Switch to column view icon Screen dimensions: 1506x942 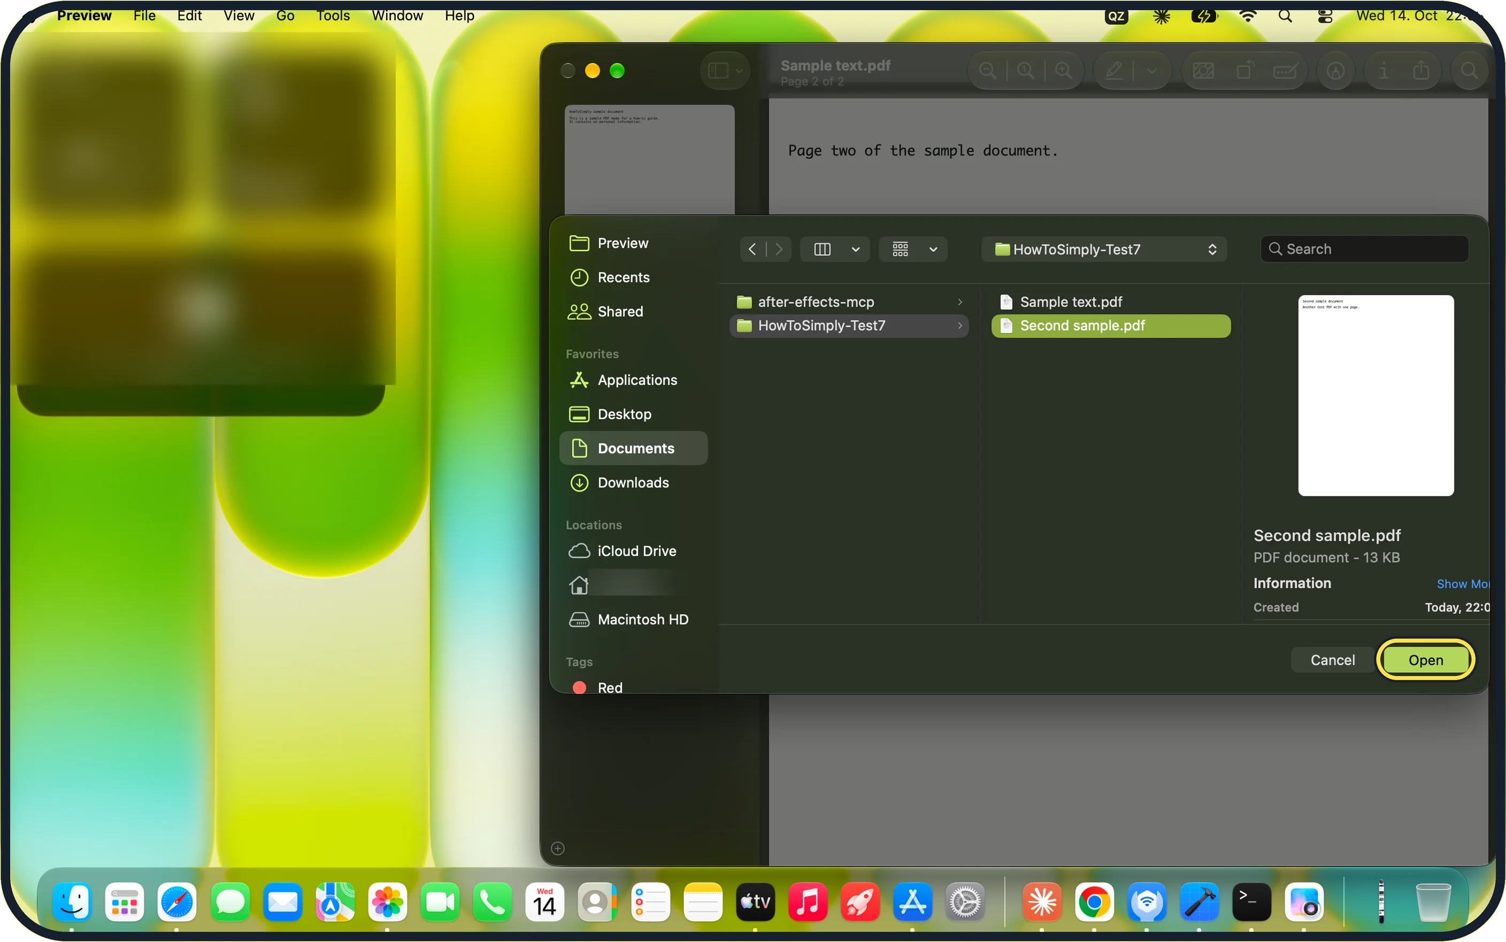tap(822, 249)
